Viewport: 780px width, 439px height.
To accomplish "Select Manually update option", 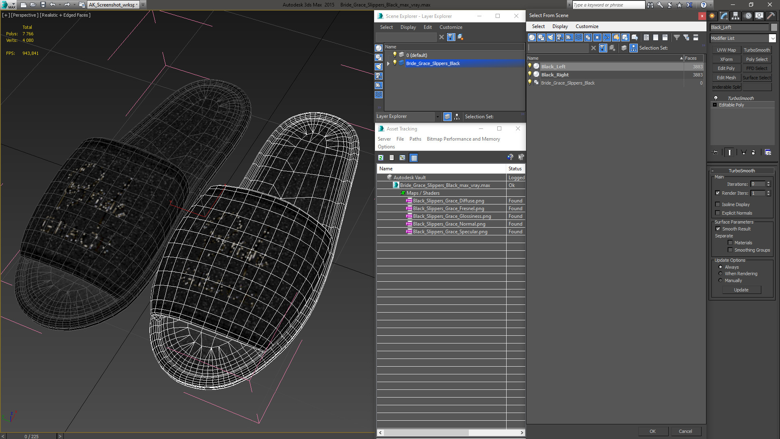I will (x=720, y=280).
